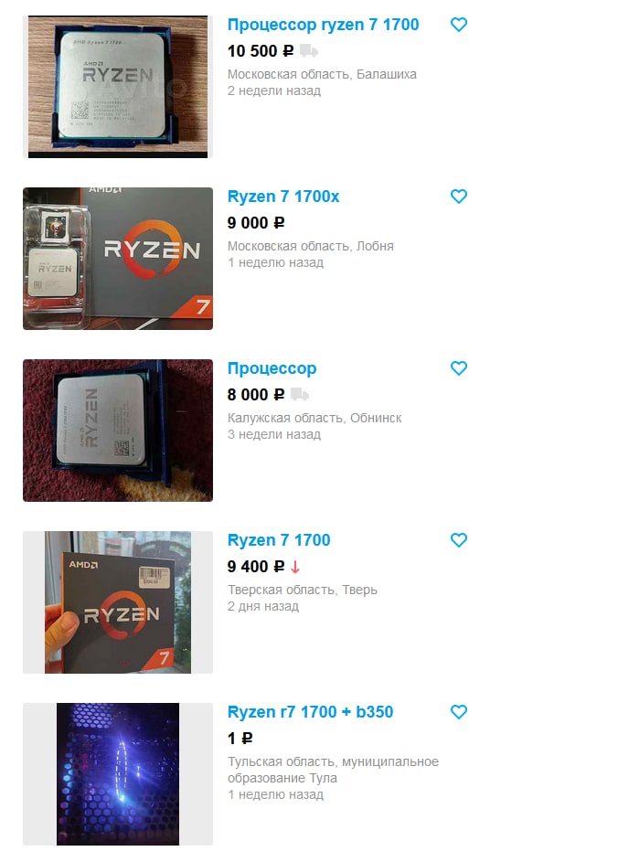Click the 1 ₽ price of b350 bundle
Viewport: 618px width, 862px height.
tap(240, 739)
